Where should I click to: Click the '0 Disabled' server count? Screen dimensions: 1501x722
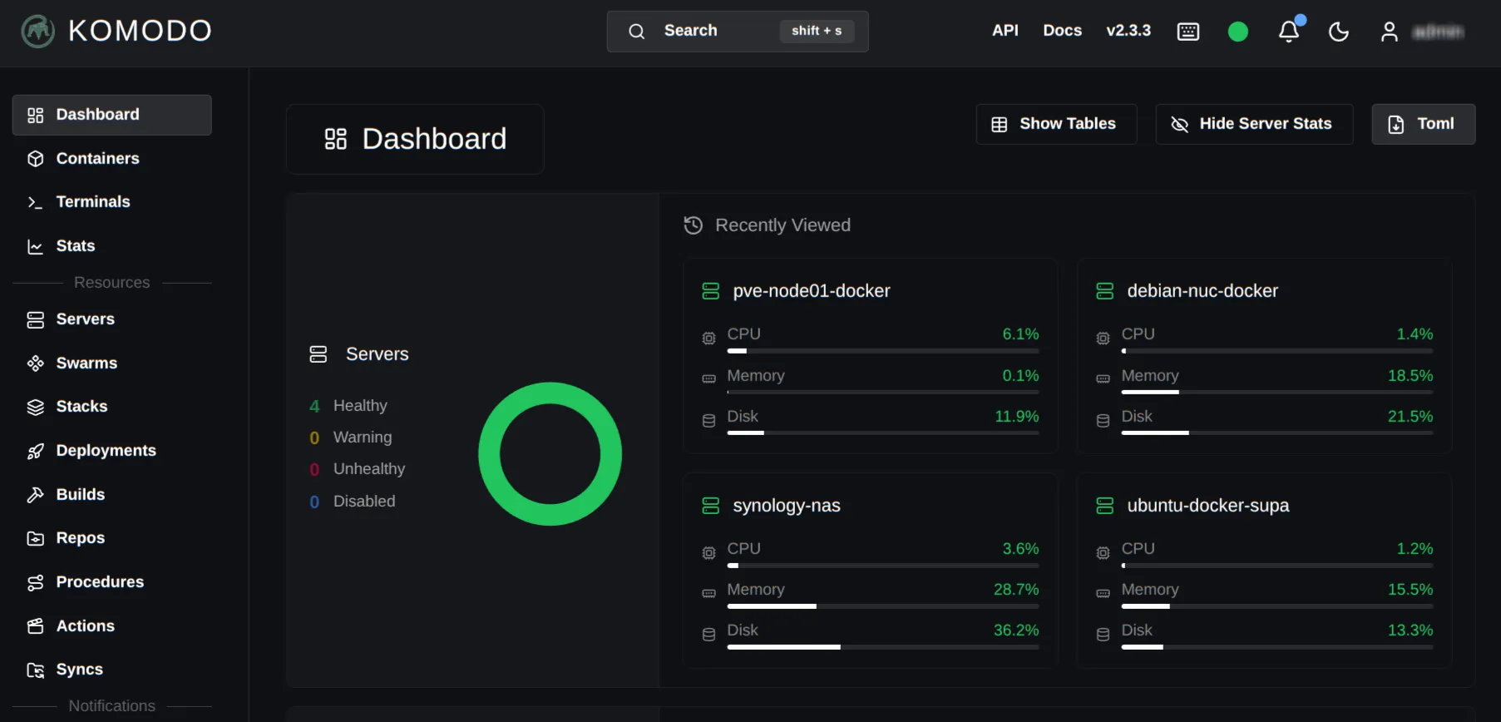click(x=353, y=502)
